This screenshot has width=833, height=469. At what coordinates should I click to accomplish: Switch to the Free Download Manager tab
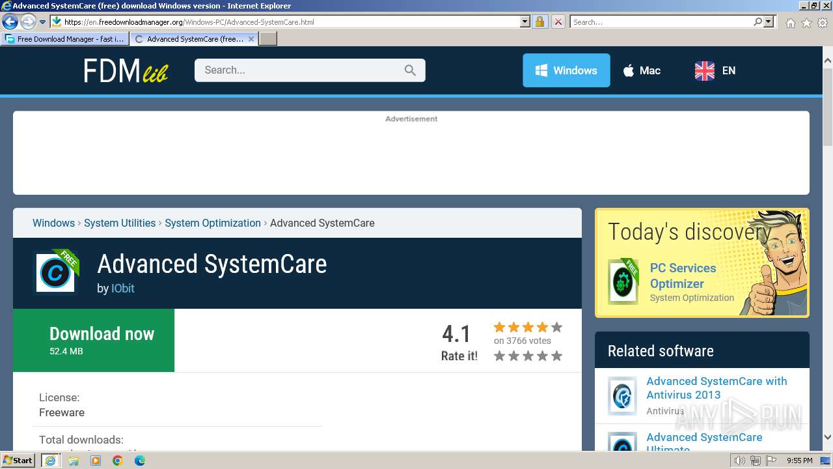point(65,39)
